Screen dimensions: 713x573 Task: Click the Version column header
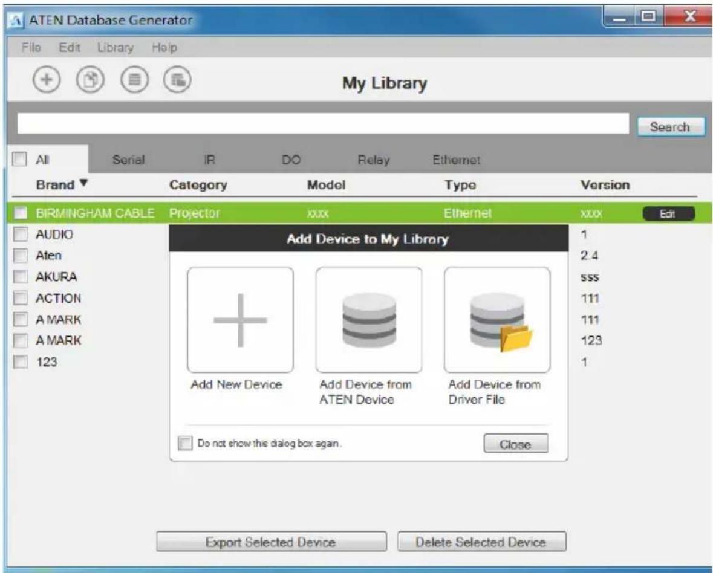pos(605,185)
